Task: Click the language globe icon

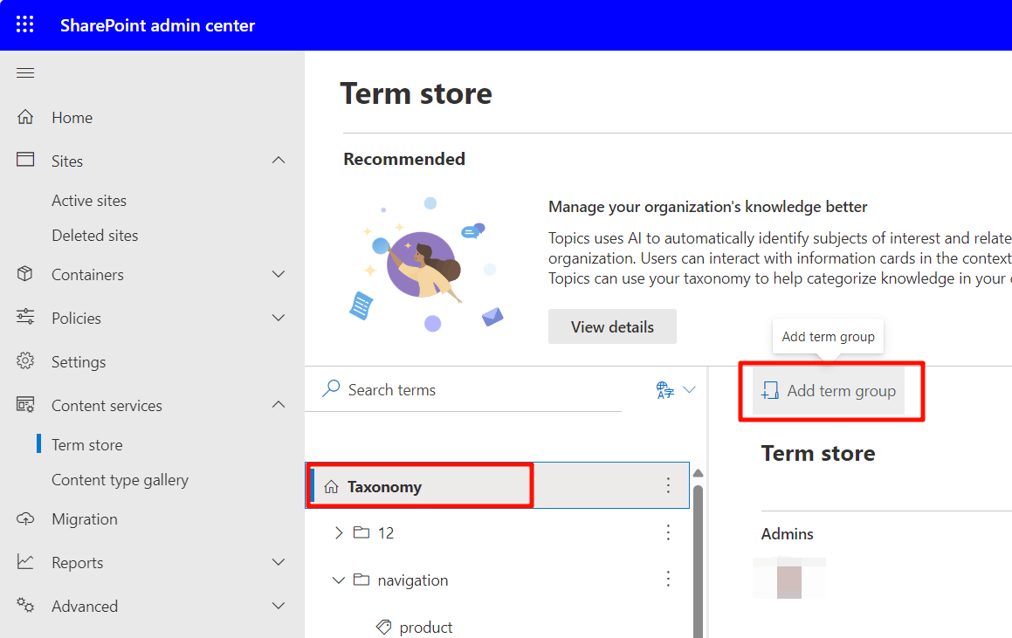Action: pos(664,389)
